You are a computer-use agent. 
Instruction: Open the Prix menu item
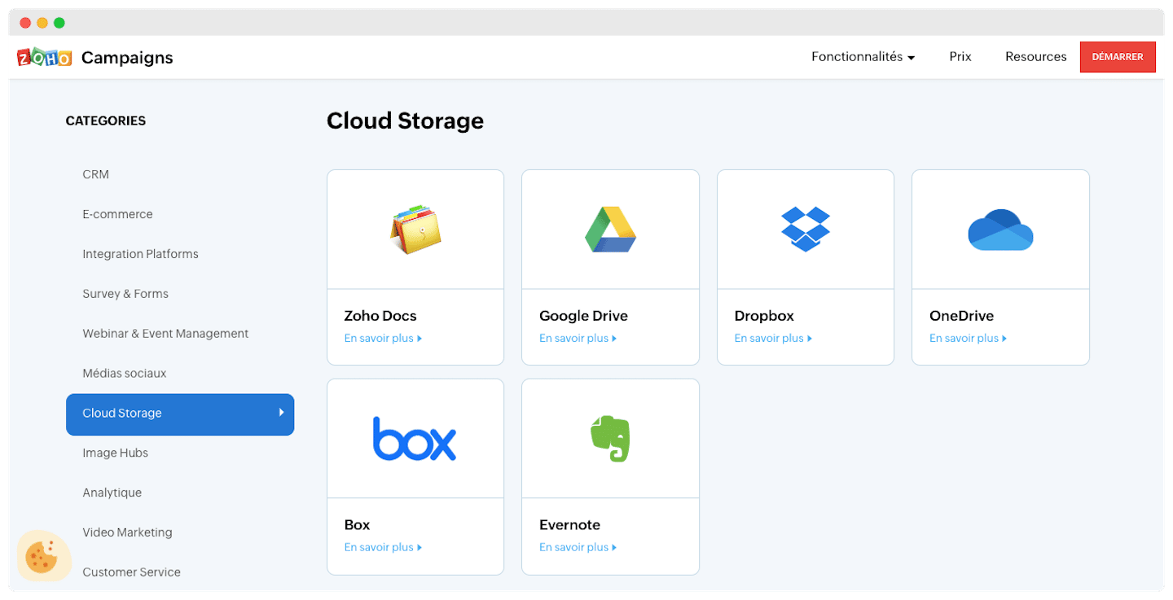coord(960,57)
